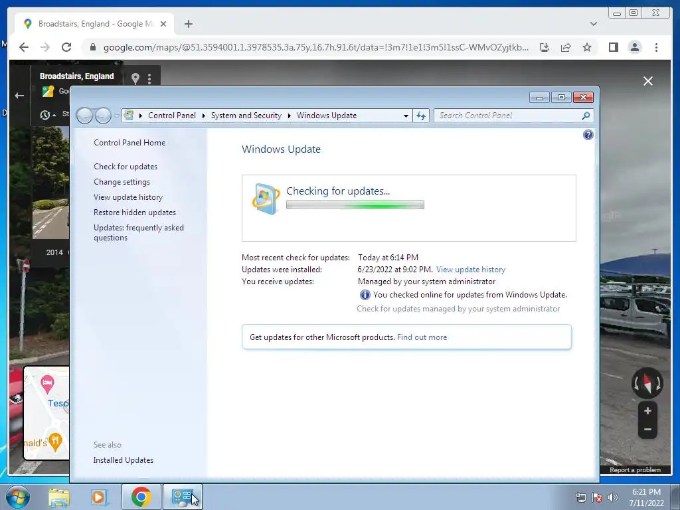This screenshot has height=510, width=680.
Task: Close Street View with the X
Action: pyautogui.click(x=648, y=81)
